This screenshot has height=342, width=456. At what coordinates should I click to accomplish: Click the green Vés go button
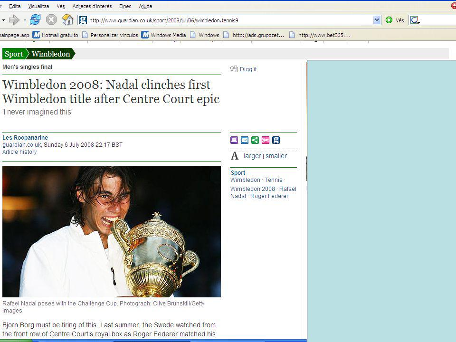click(x=395, y=20)
